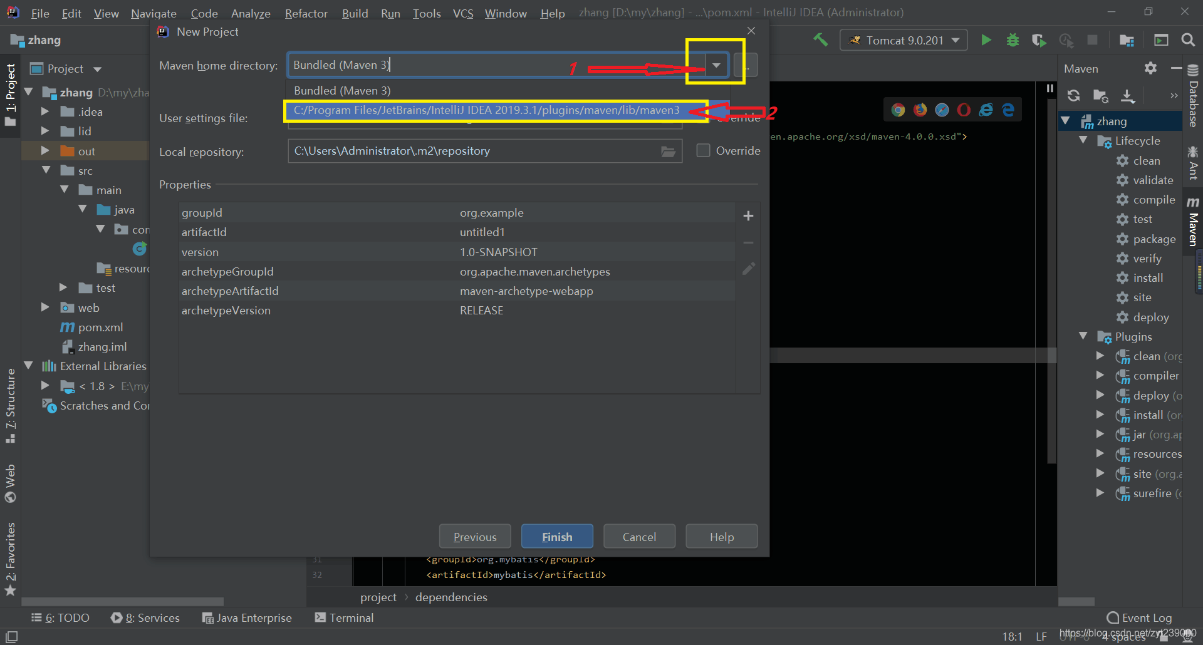Click the Build project hammer icon
This screenshot has height=645, width=1203.
(820, 40)
